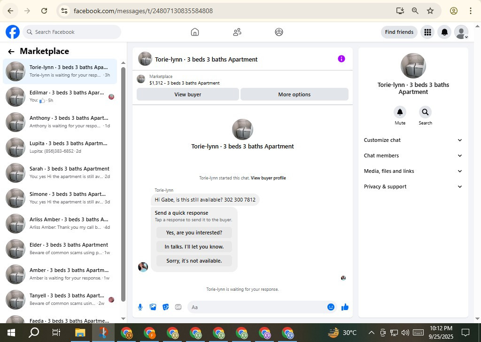Open Elder conversation in the list
This screenshot has width=481, height=342.
click(60, 249)
